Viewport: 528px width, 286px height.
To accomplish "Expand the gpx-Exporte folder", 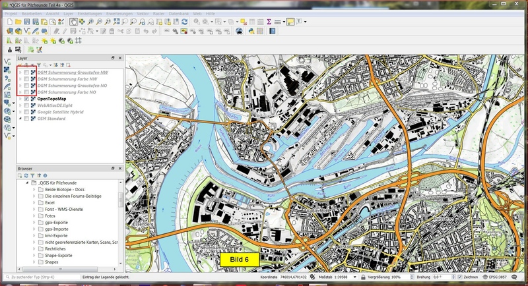I will [x=34, y=222].
